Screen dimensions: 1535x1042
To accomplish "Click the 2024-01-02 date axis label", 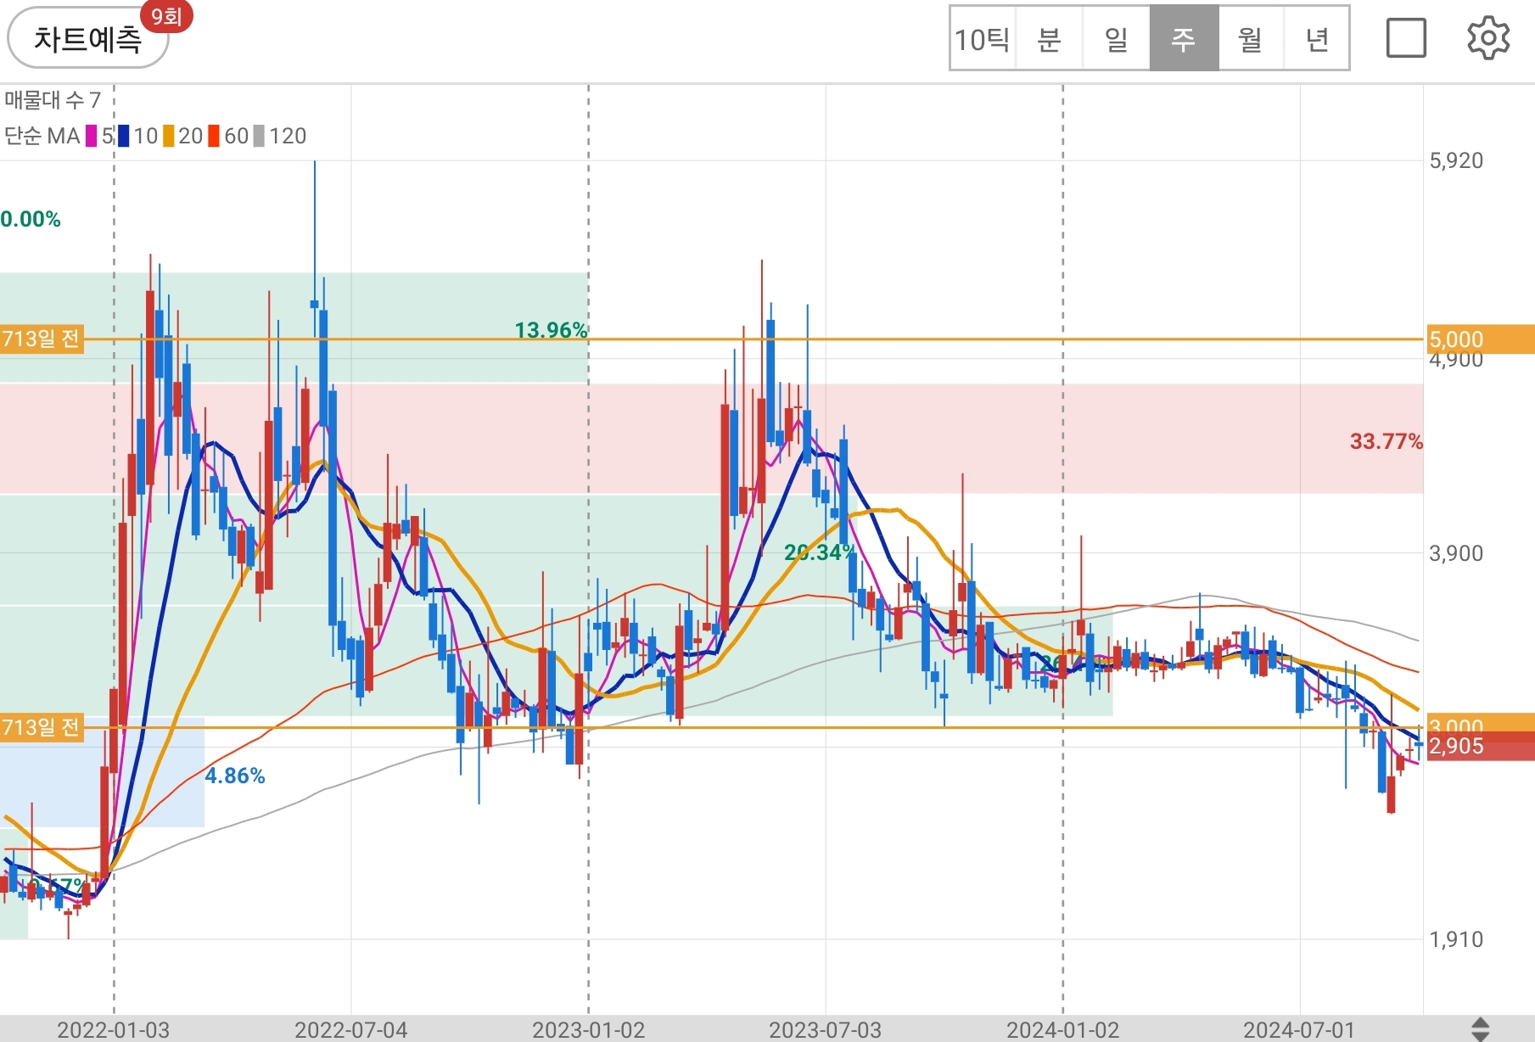I will [1063, 1030].
